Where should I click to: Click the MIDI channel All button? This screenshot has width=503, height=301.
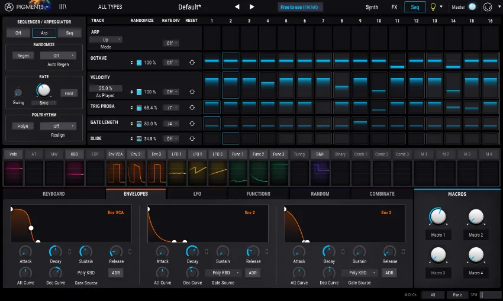pos(433,295)
